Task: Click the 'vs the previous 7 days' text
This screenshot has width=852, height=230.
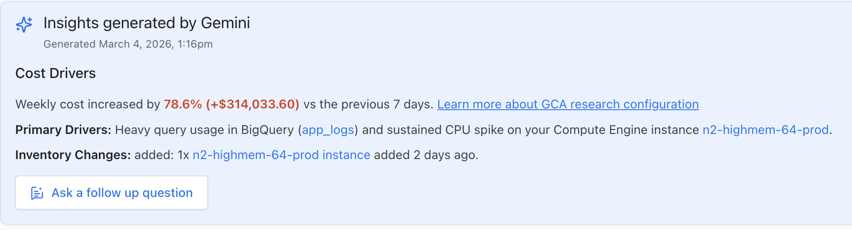Action: pyautogui.click(x=368, y=104)
